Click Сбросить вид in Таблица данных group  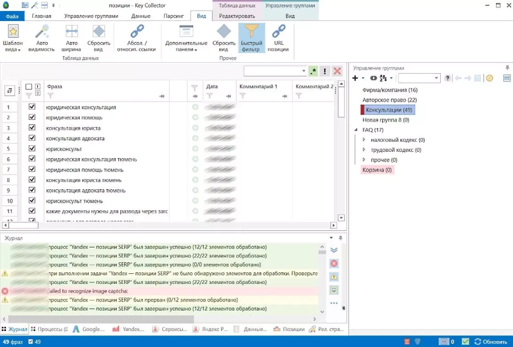point(99,38)
